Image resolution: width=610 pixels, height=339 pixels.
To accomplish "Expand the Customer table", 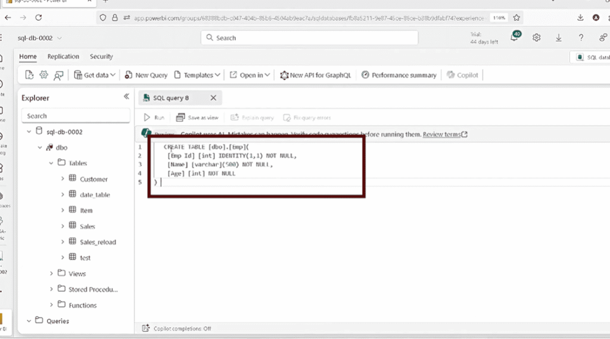I will click(62, 178).
